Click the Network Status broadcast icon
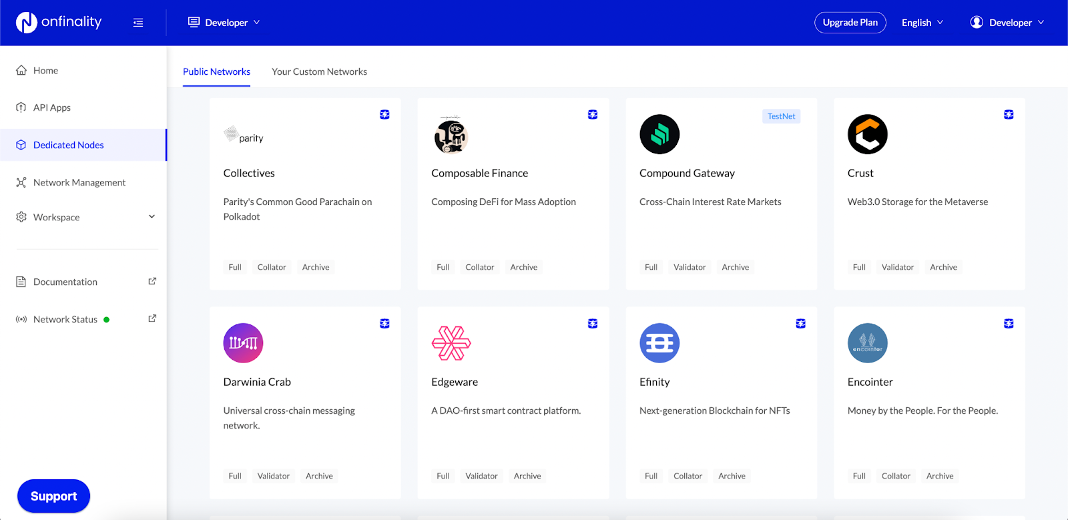1068x520 pixels. (21, 319)
